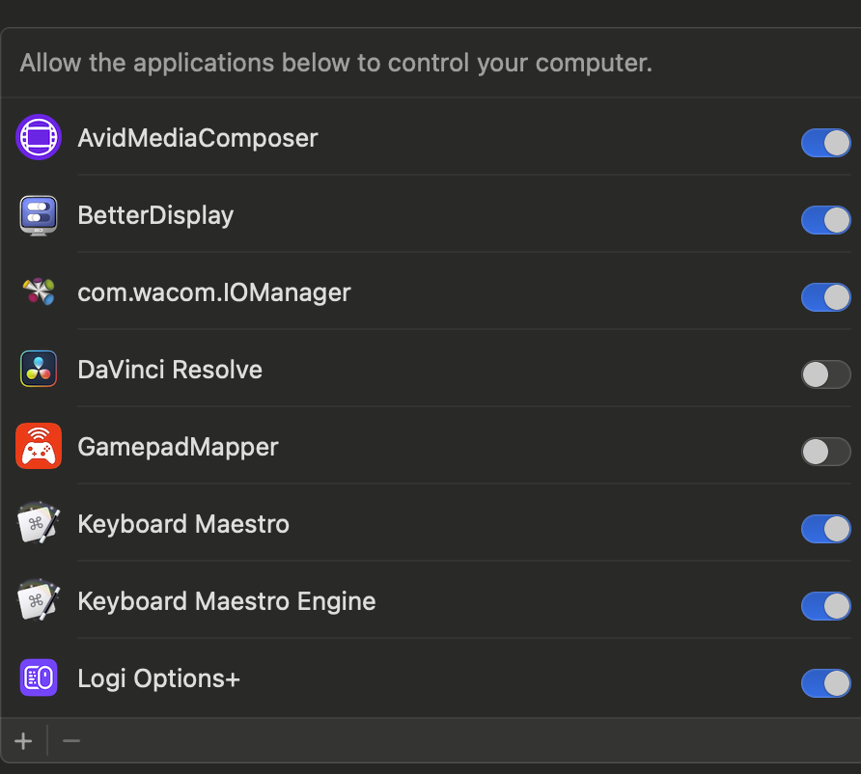Click the DaVinci Resolve app icon
The image size is (861, 774).
(x=39, y=369)
